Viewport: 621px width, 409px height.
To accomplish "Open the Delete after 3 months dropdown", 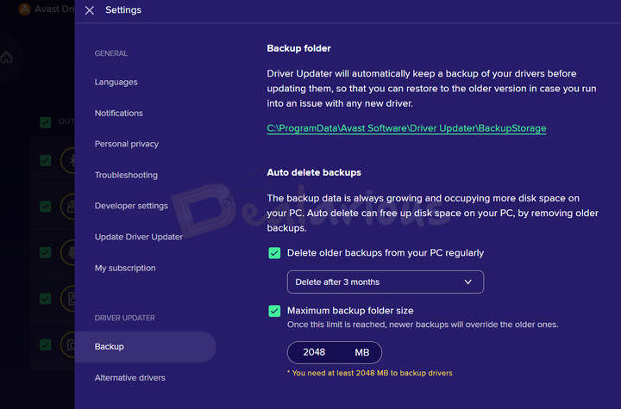I will pos(385,282).
